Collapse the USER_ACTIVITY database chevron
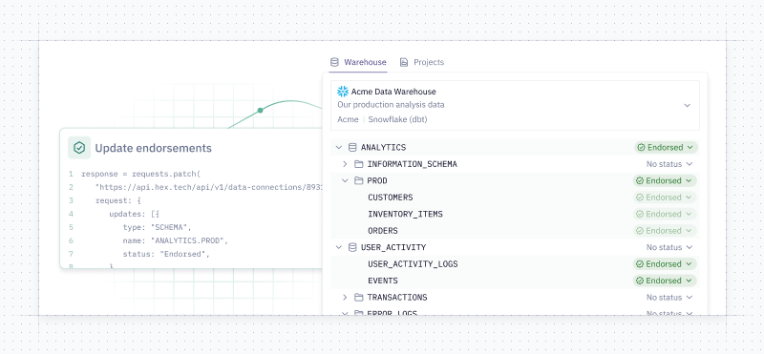This screenshot has width=764, height=354. 339,247
